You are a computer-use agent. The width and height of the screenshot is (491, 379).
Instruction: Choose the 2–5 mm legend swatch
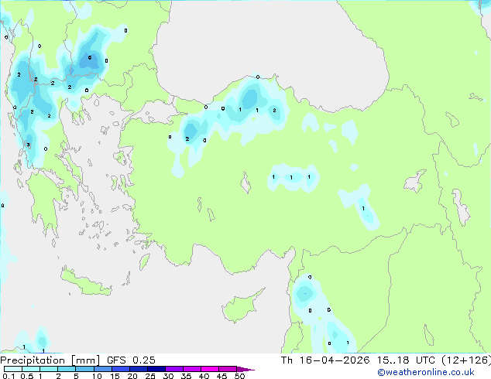click(67, 369)
